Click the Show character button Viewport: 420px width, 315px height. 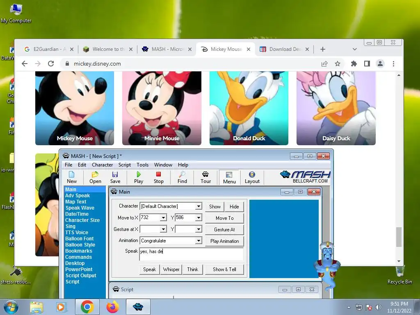[x=215, y=207]
